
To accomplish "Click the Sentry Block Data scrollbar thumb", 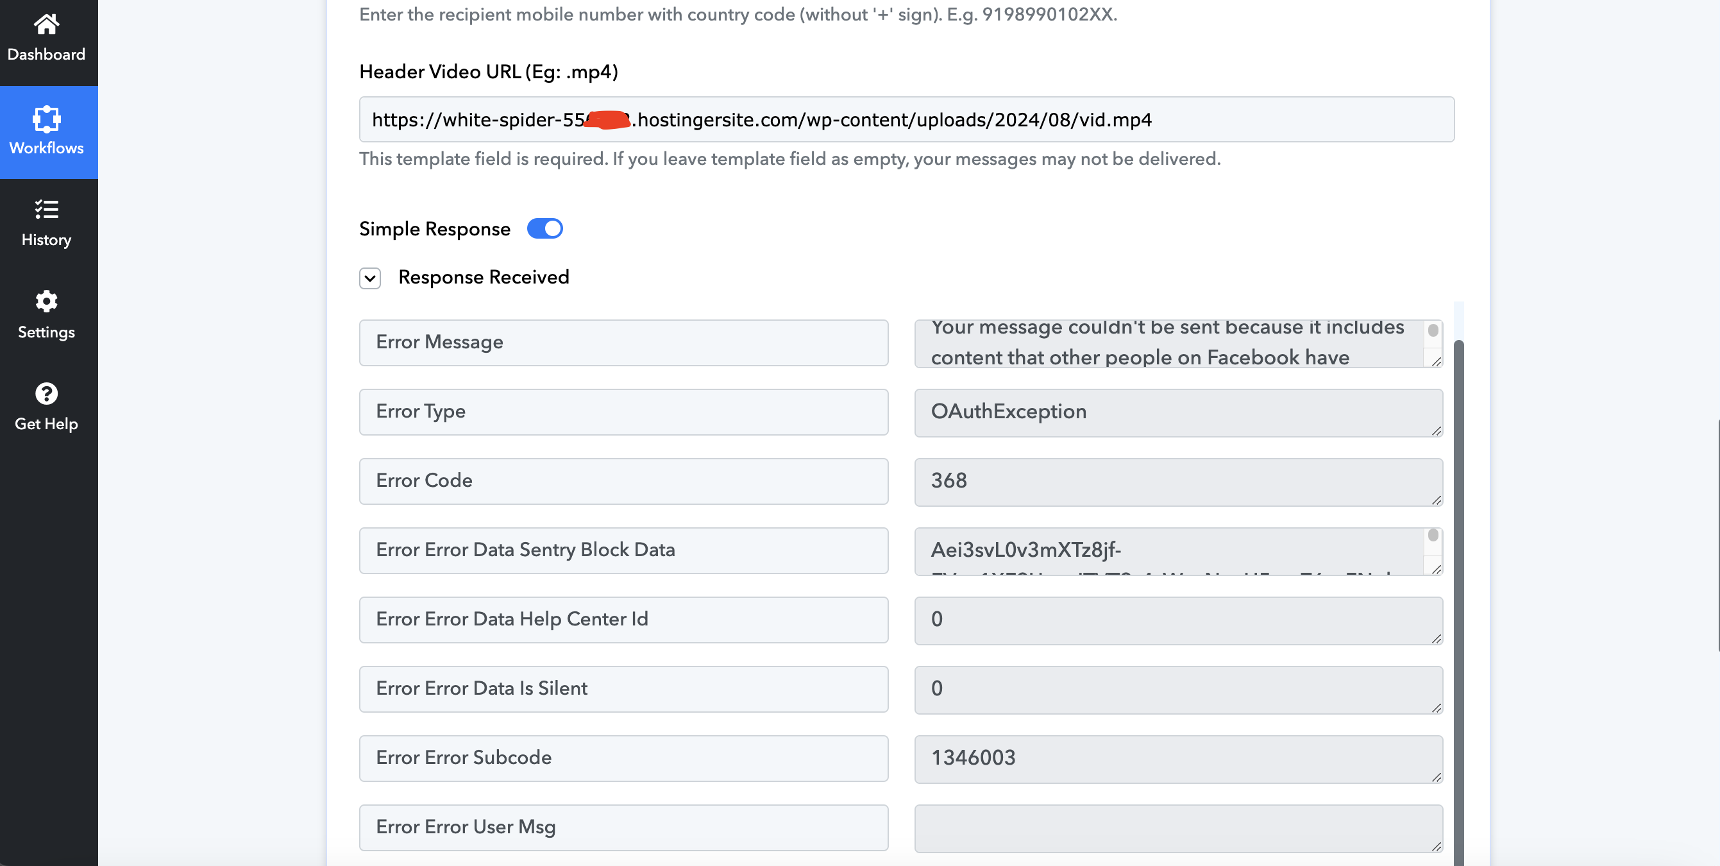I will 1433,536.
